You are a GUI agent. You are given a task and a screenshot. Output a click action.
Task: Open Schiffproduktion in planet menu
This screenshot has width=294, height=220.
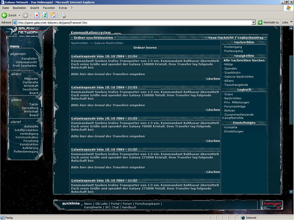tap(26, 130)
